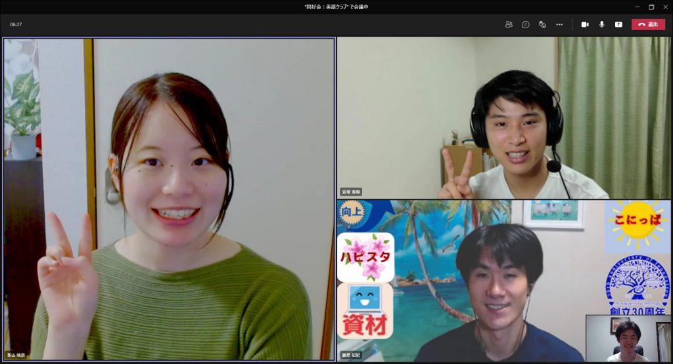Viewport: 673px width, 364px height.
Task: Select the large video of woman in green sweater
Action: coord(169,199)
